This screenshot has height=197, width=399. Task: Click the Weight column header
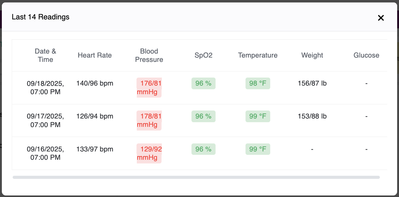click(x=312, y=55)
